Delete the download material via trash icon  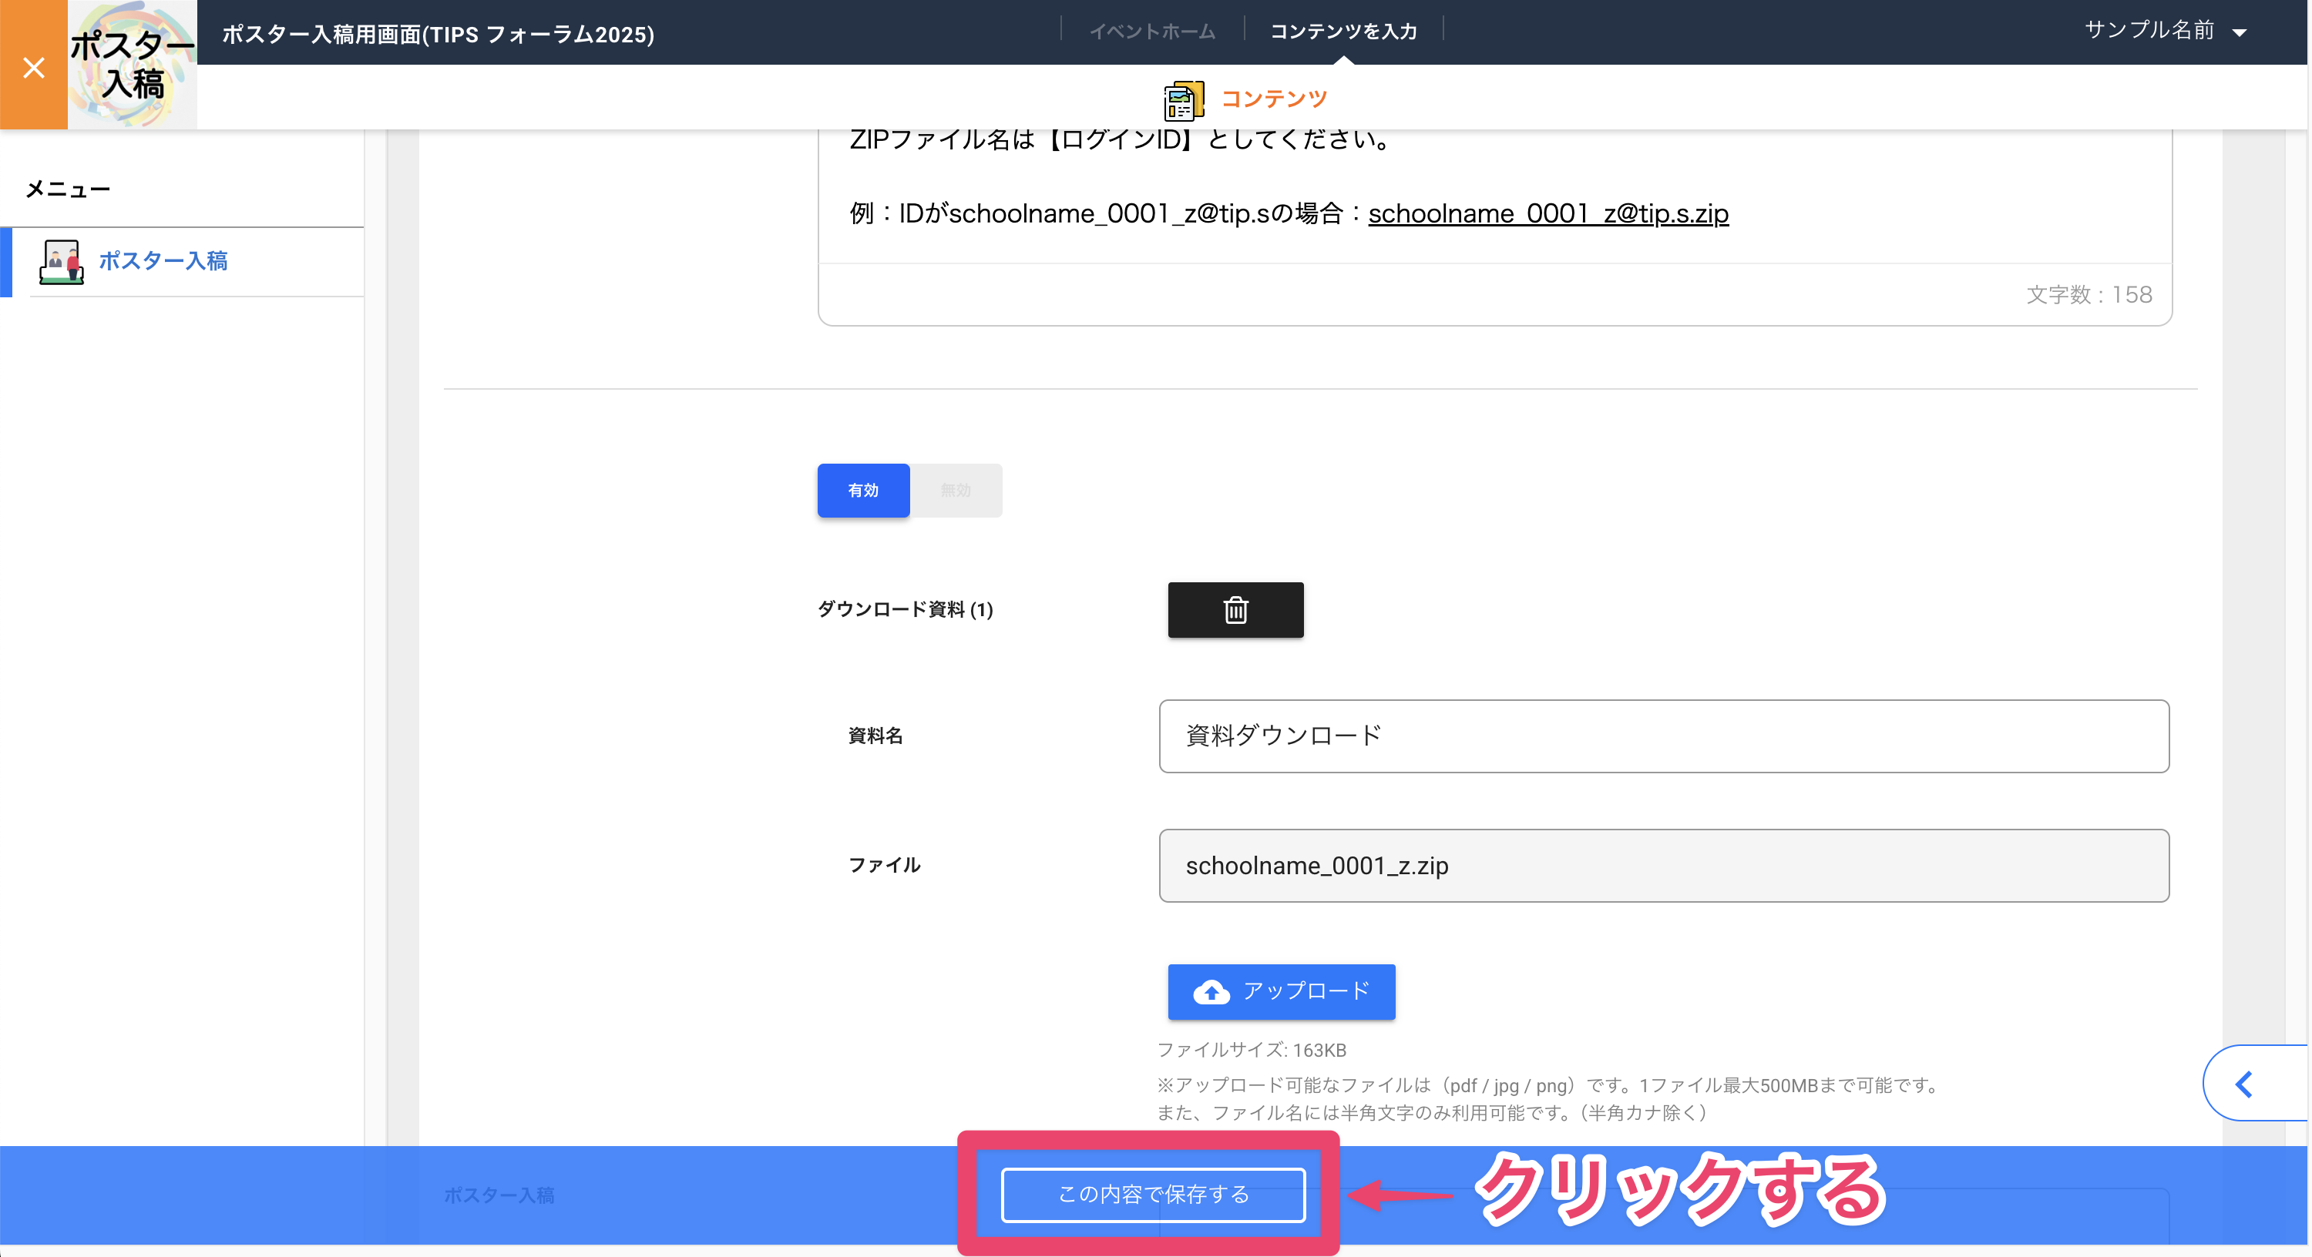pos(1235,610)
